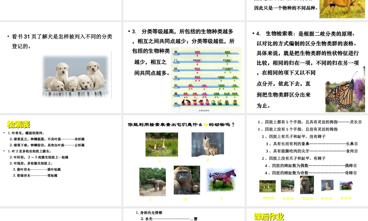Viewport: 368px width, 221px height.
Task: Click the text '间共同点越多。'
Action: [152, 73]
